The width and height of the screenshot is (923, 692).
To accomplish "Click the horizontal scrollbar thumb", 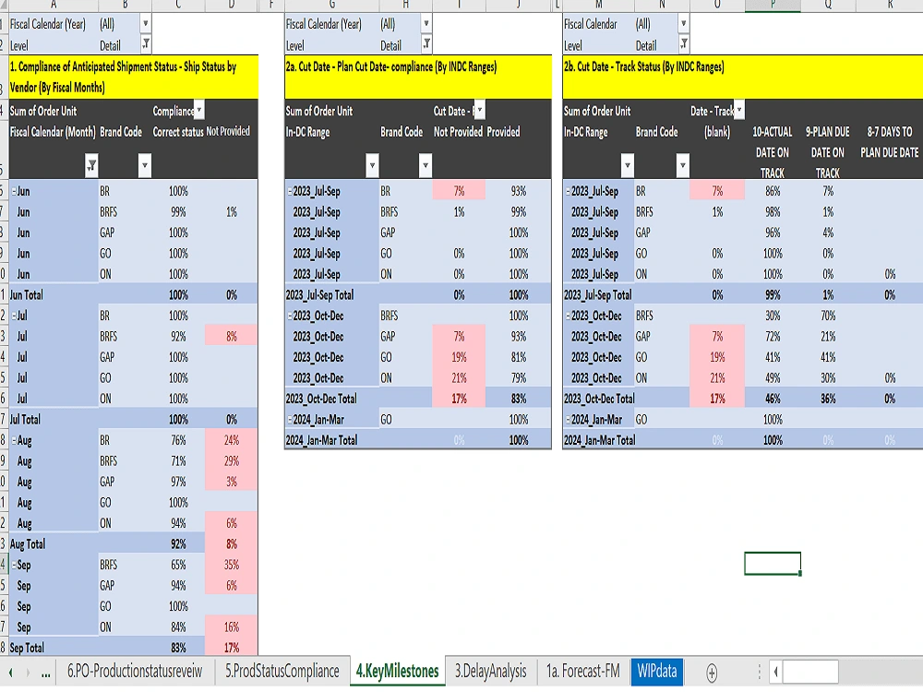I will point(810,672).
